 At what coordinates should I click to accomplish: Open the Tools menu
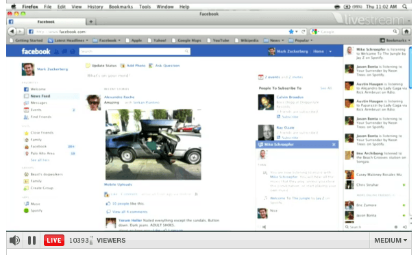click(145, 7)
